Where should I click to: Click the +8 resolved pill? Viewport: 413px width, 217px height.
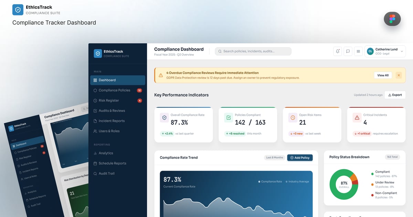coord(235,133)
